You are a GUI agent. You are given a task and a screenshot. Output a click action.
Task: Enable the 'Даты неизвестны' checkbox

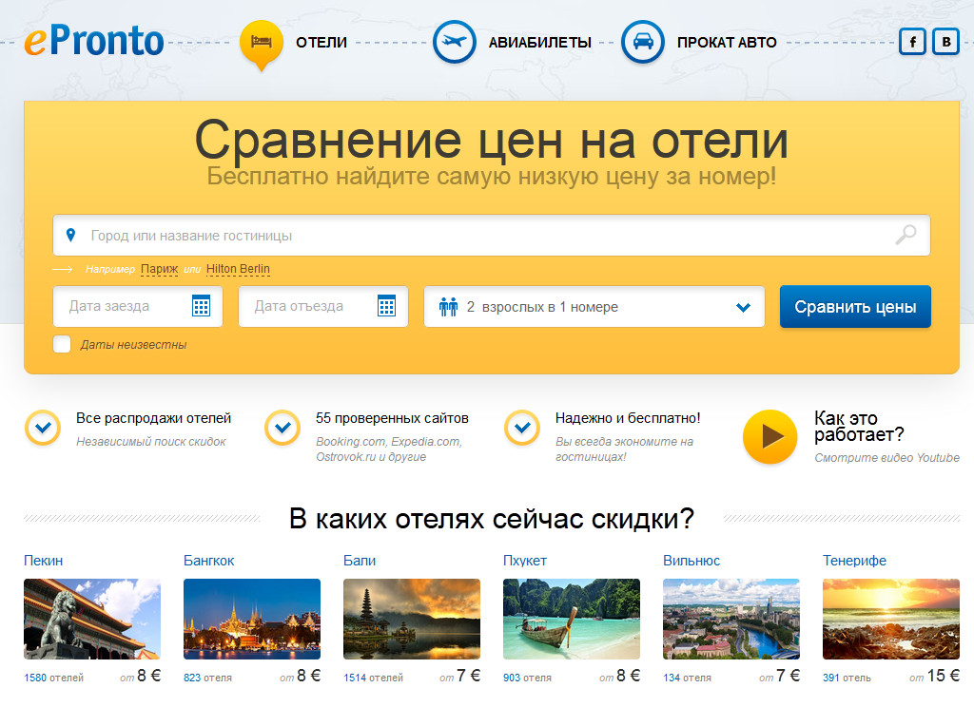click(62, 344)
